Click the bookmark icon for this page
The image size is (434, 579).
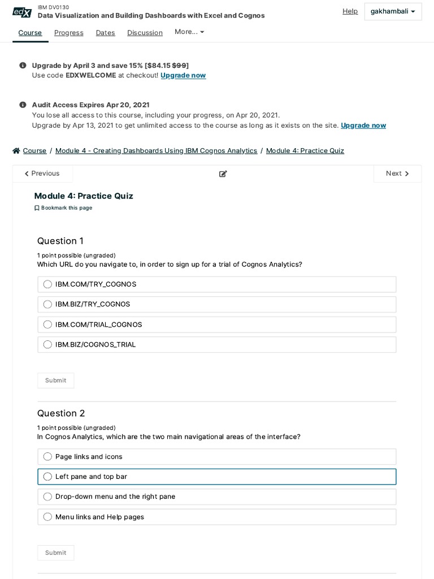(x=37, y=208)
